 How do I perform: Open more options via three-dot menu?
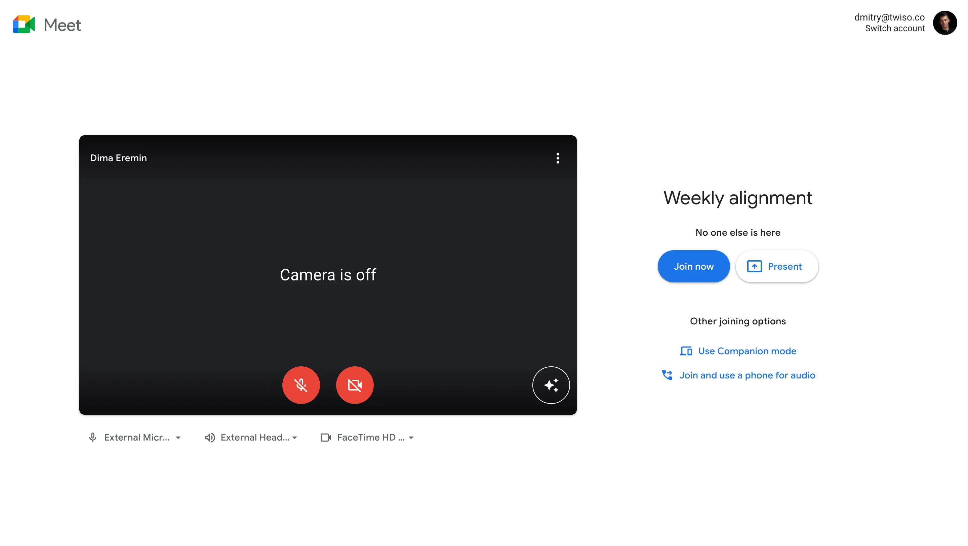pyautogui.click(x=558, y=158)
